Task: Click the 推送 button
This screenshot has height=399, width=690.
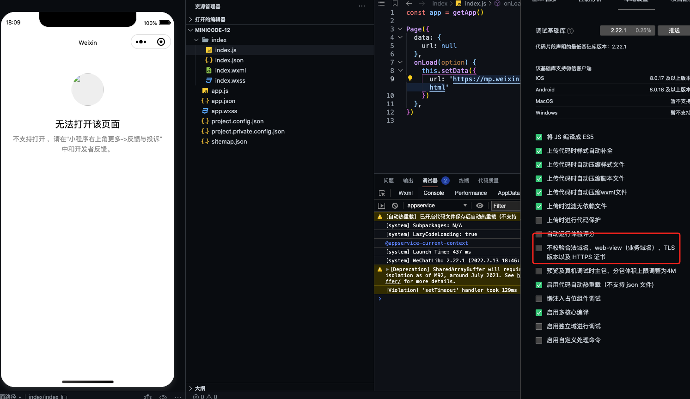Action: click(x=674, y=30)
